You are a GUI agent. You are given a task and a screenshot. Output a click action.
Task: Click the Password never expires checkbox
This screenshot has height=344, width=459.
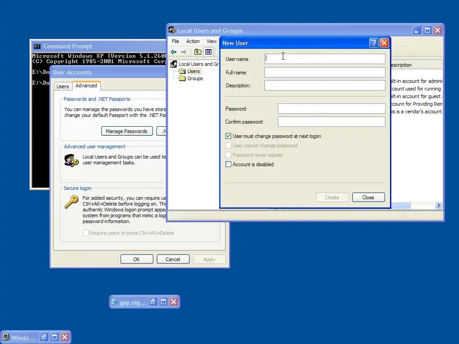[x=228, y=155]
